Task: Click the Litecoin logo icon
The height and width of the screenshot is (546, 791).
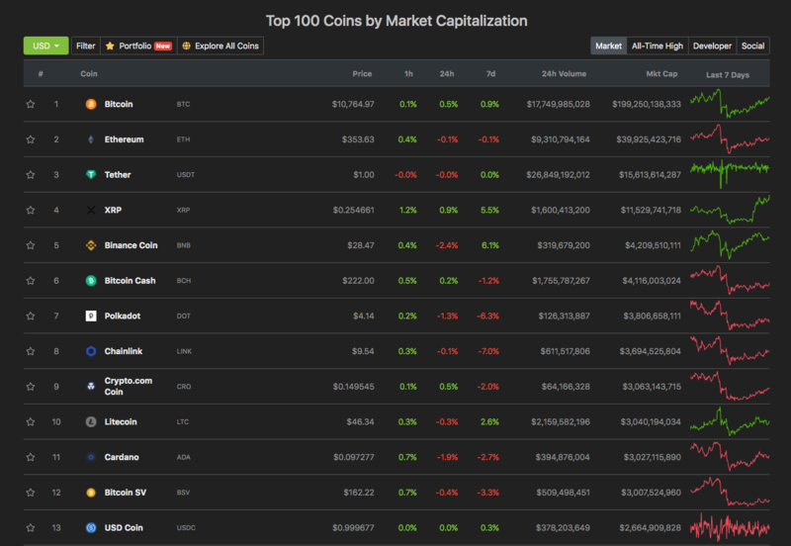Action: pyautogui.click(x=91, y=421)
